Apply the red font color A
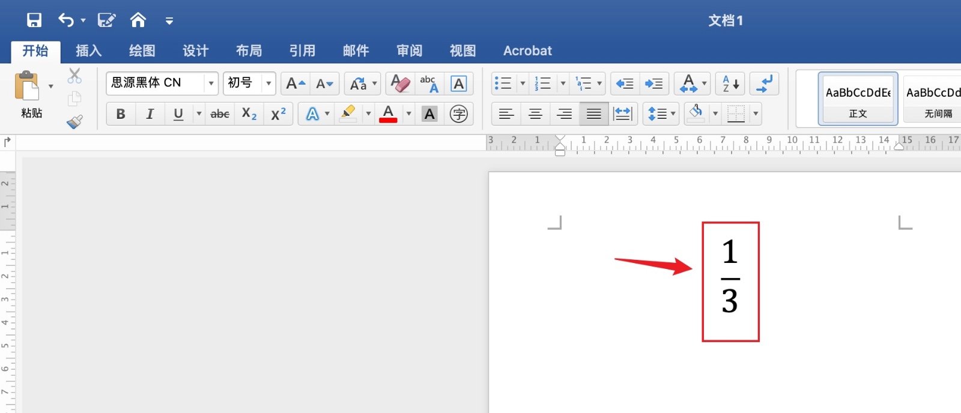This screenshot has height=413, width=961. click(x=389, y=113)
